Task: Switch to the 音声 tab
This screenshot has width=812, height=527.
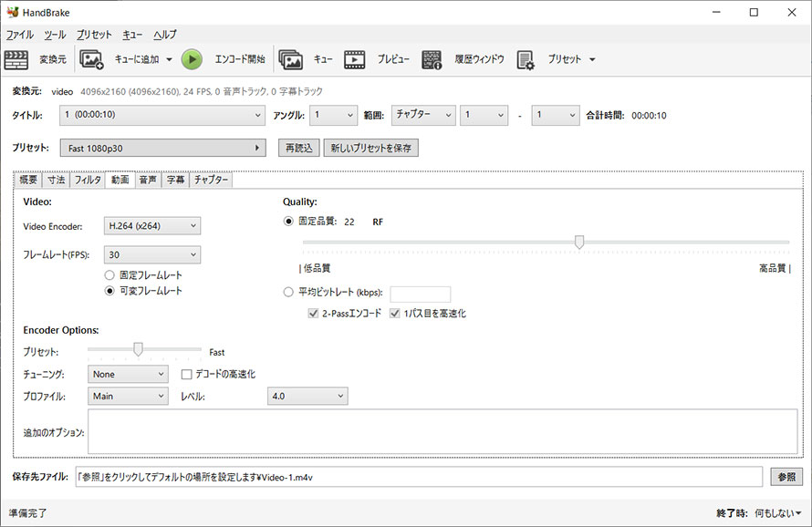Action: 148,180
